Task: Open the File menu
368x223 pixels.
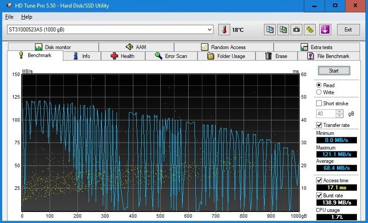Action: [9, 17]
